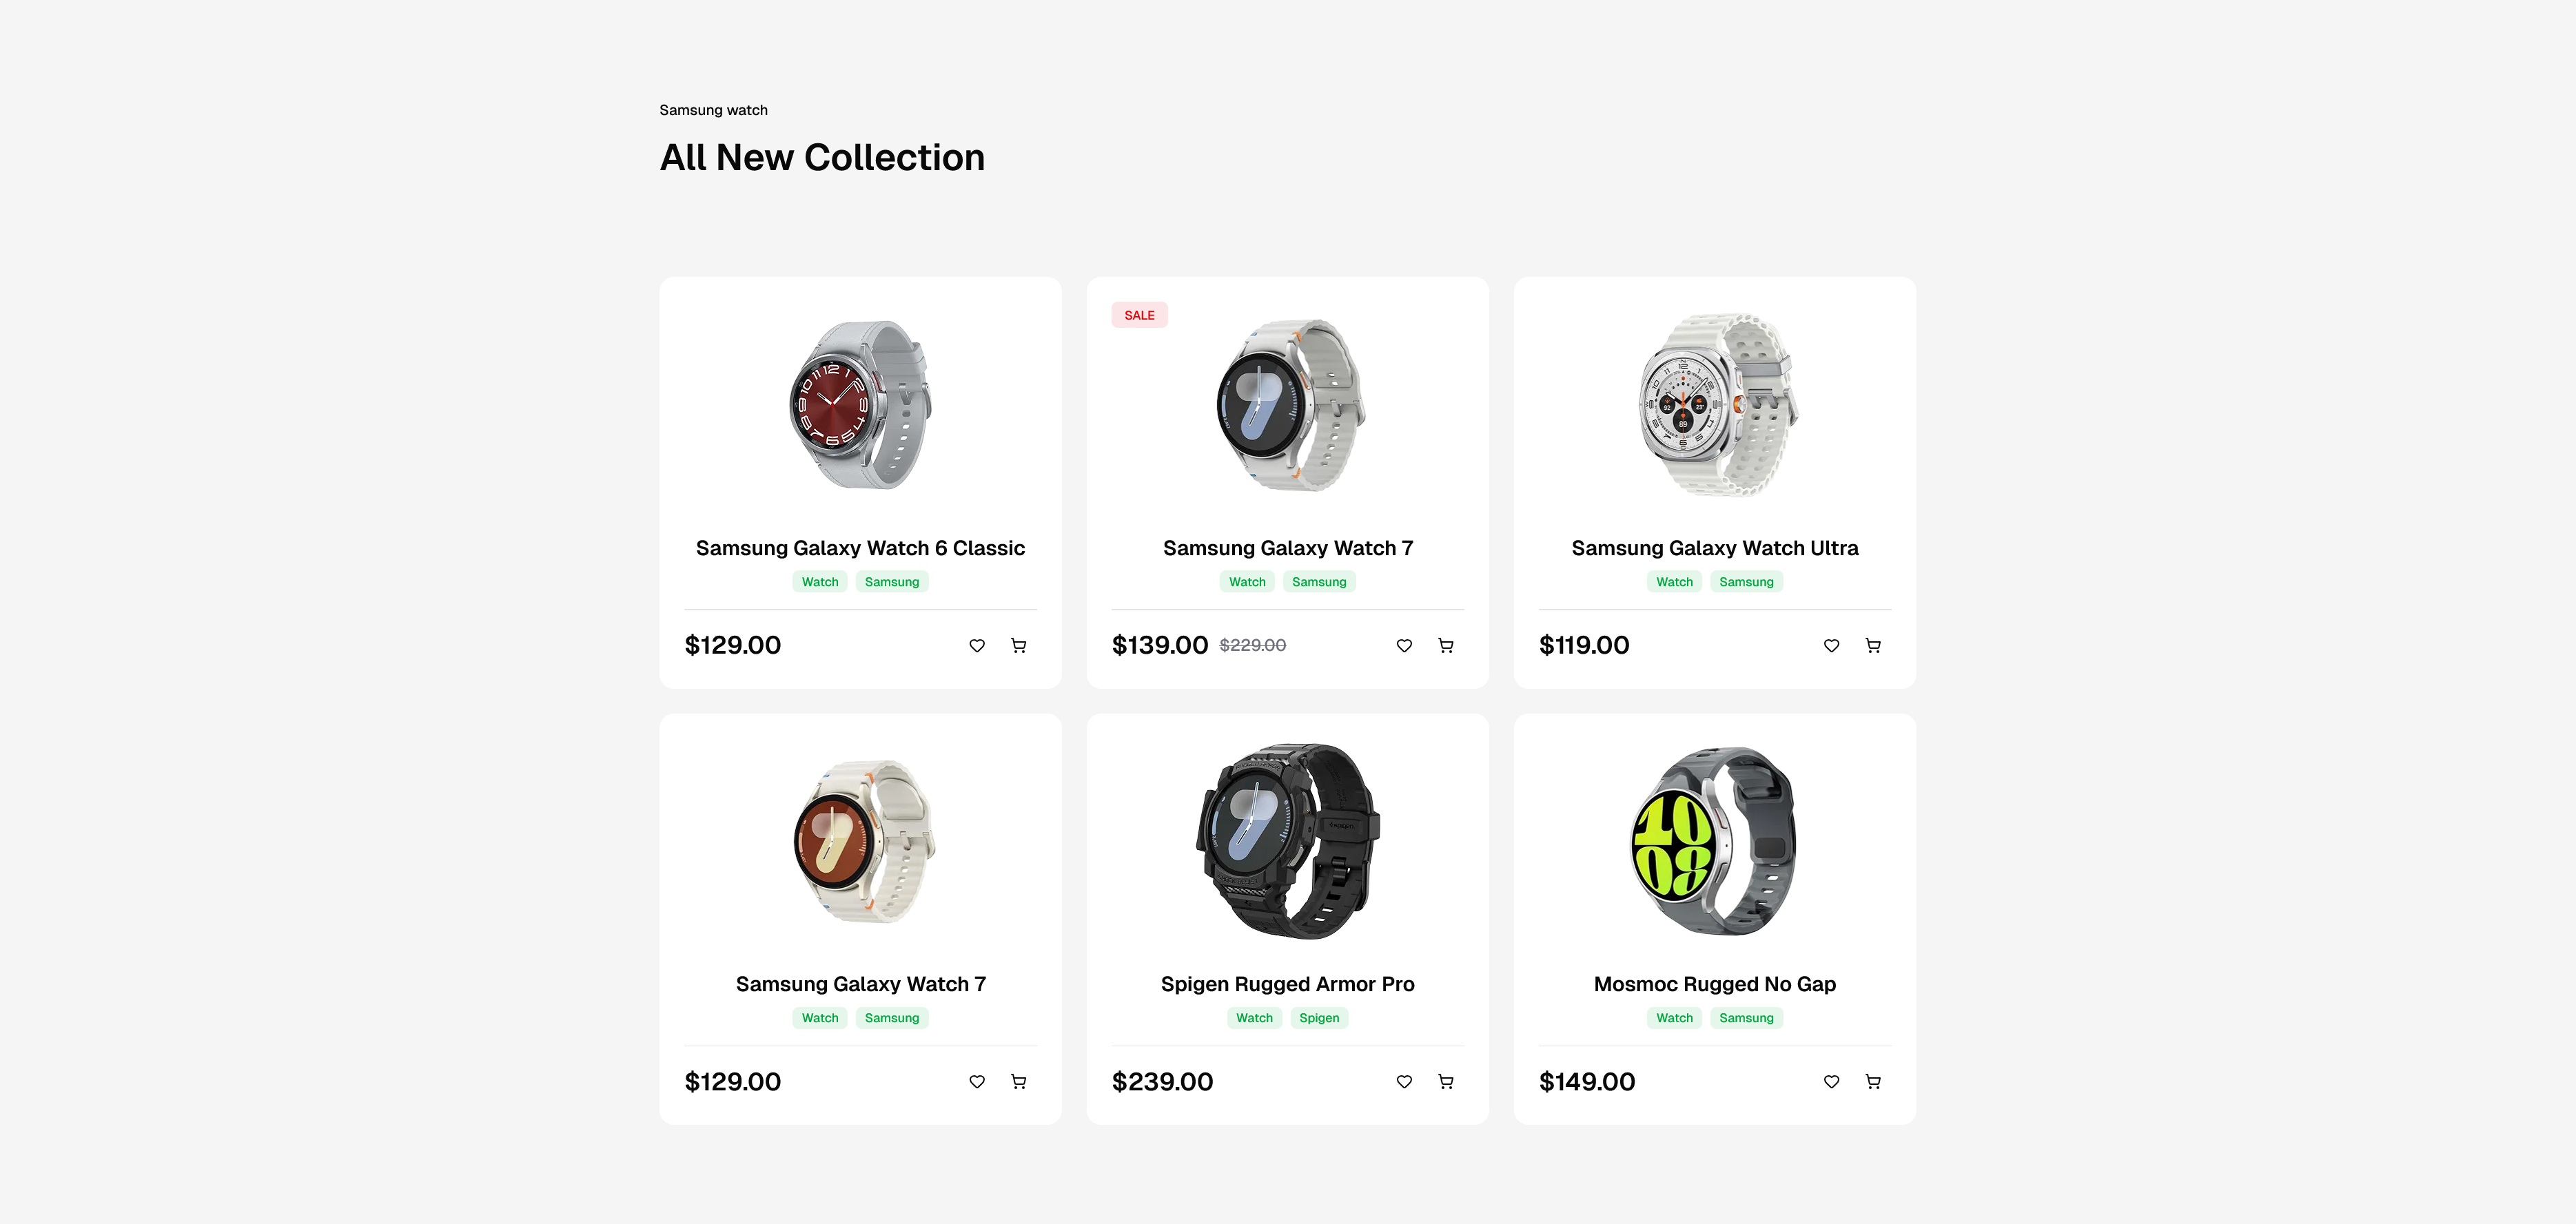
Task: Add Spigen Rugged Armor Pro to cart
Action: [1445, 1081]
